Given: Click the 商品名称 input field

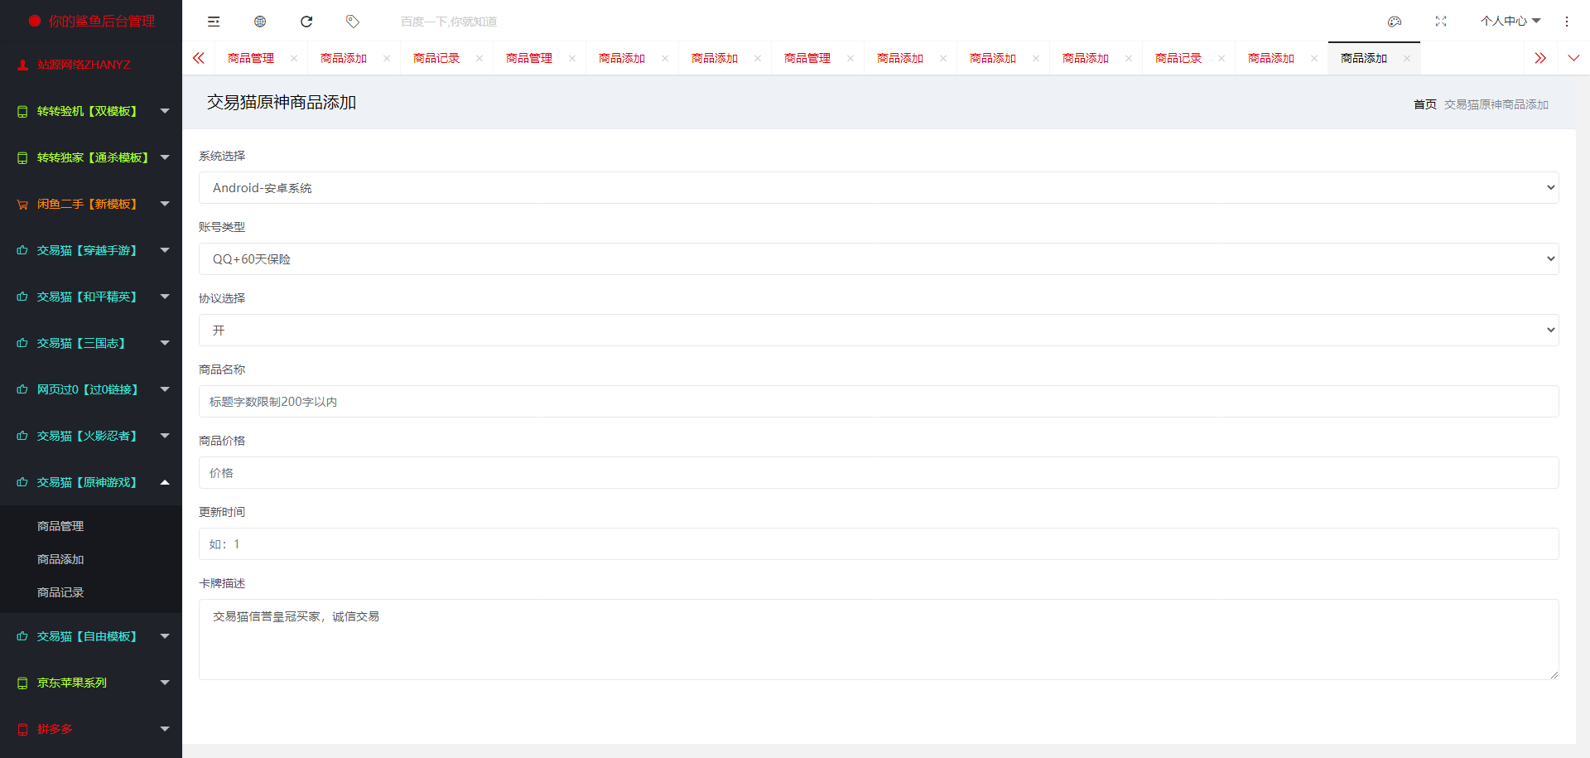Looking at the screenshot, I should [x=878, y=402].
